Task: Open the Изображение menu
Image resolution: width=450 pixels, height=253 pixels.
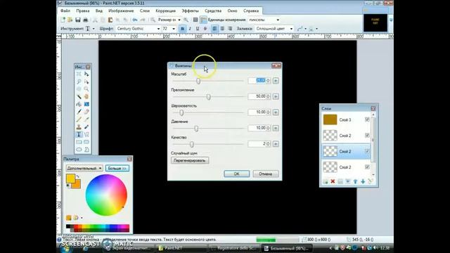Action: coord(121,11)
